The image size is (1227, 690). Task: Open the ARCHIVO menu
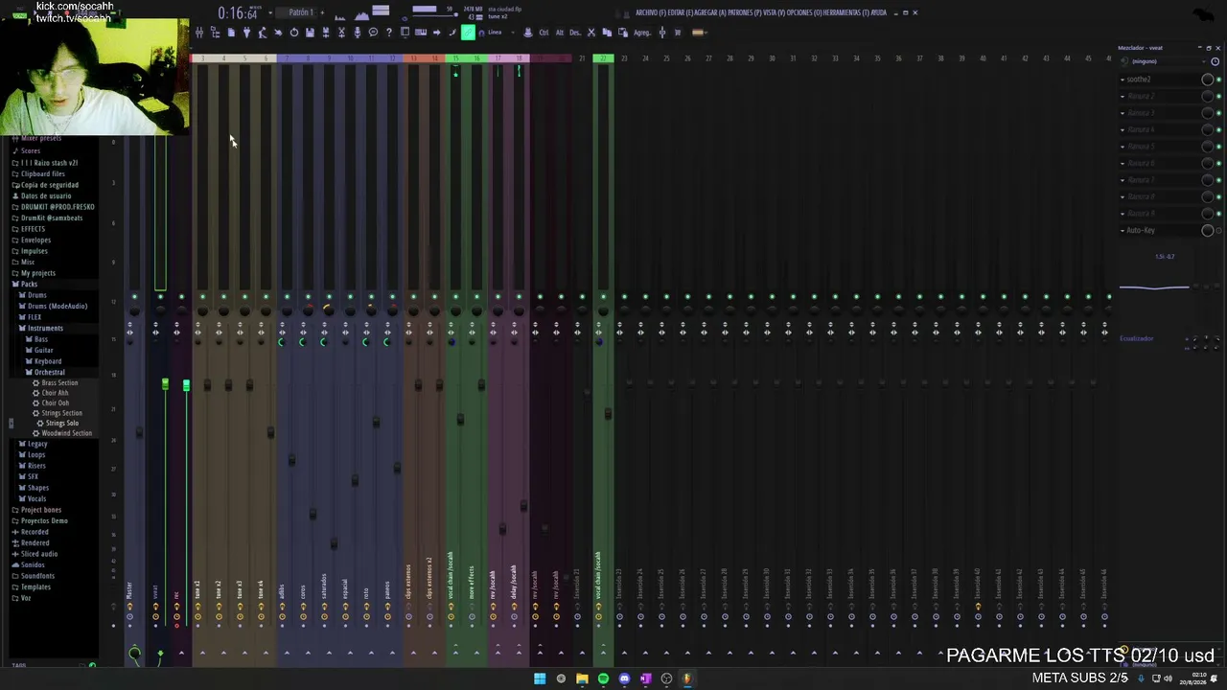pyautogui.click(x=650, y=13)
